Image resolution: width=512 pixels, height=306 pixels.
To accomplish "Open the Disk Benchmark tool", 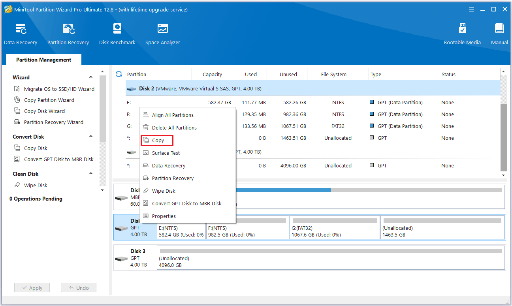I will [x=117, y=34].
